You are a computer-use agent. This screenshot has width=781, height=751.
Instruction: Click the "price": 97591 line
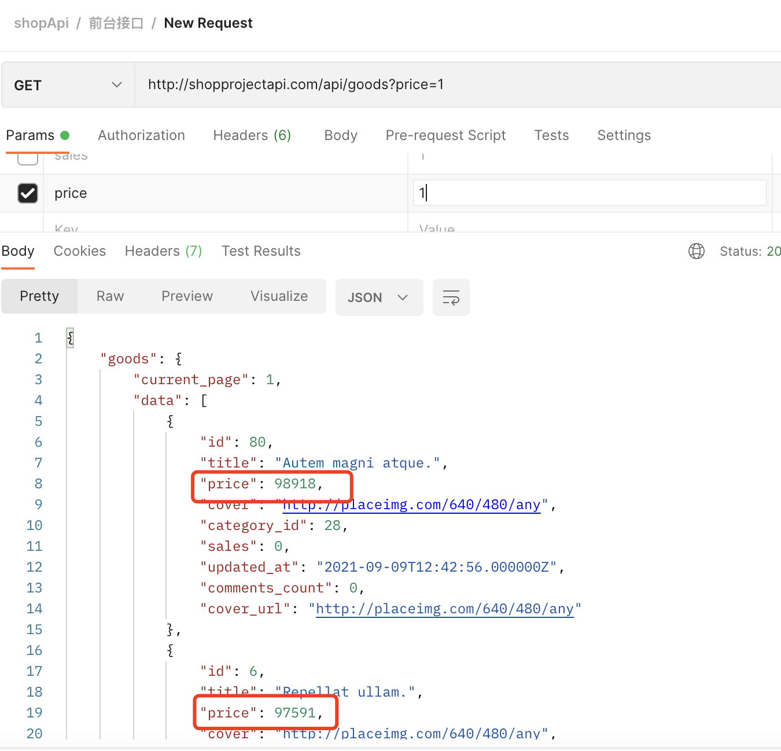(261, 713)
